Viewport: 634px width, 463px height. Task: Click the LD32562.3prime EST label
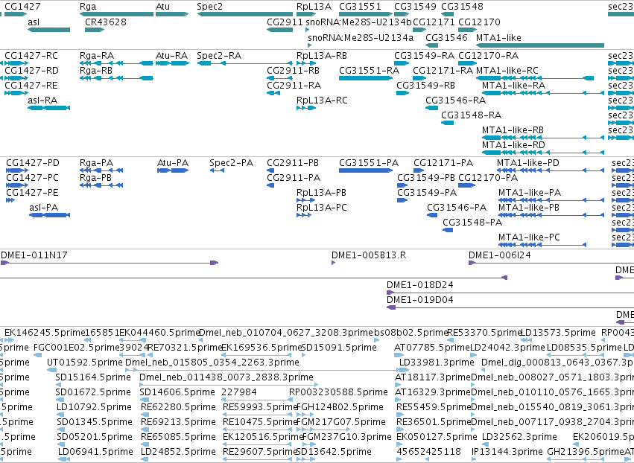pos(519,437)
